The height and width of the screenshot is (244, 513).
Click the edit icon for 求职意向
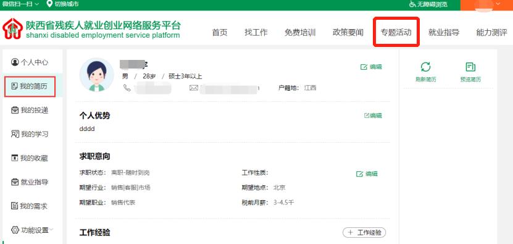[359, 174]
